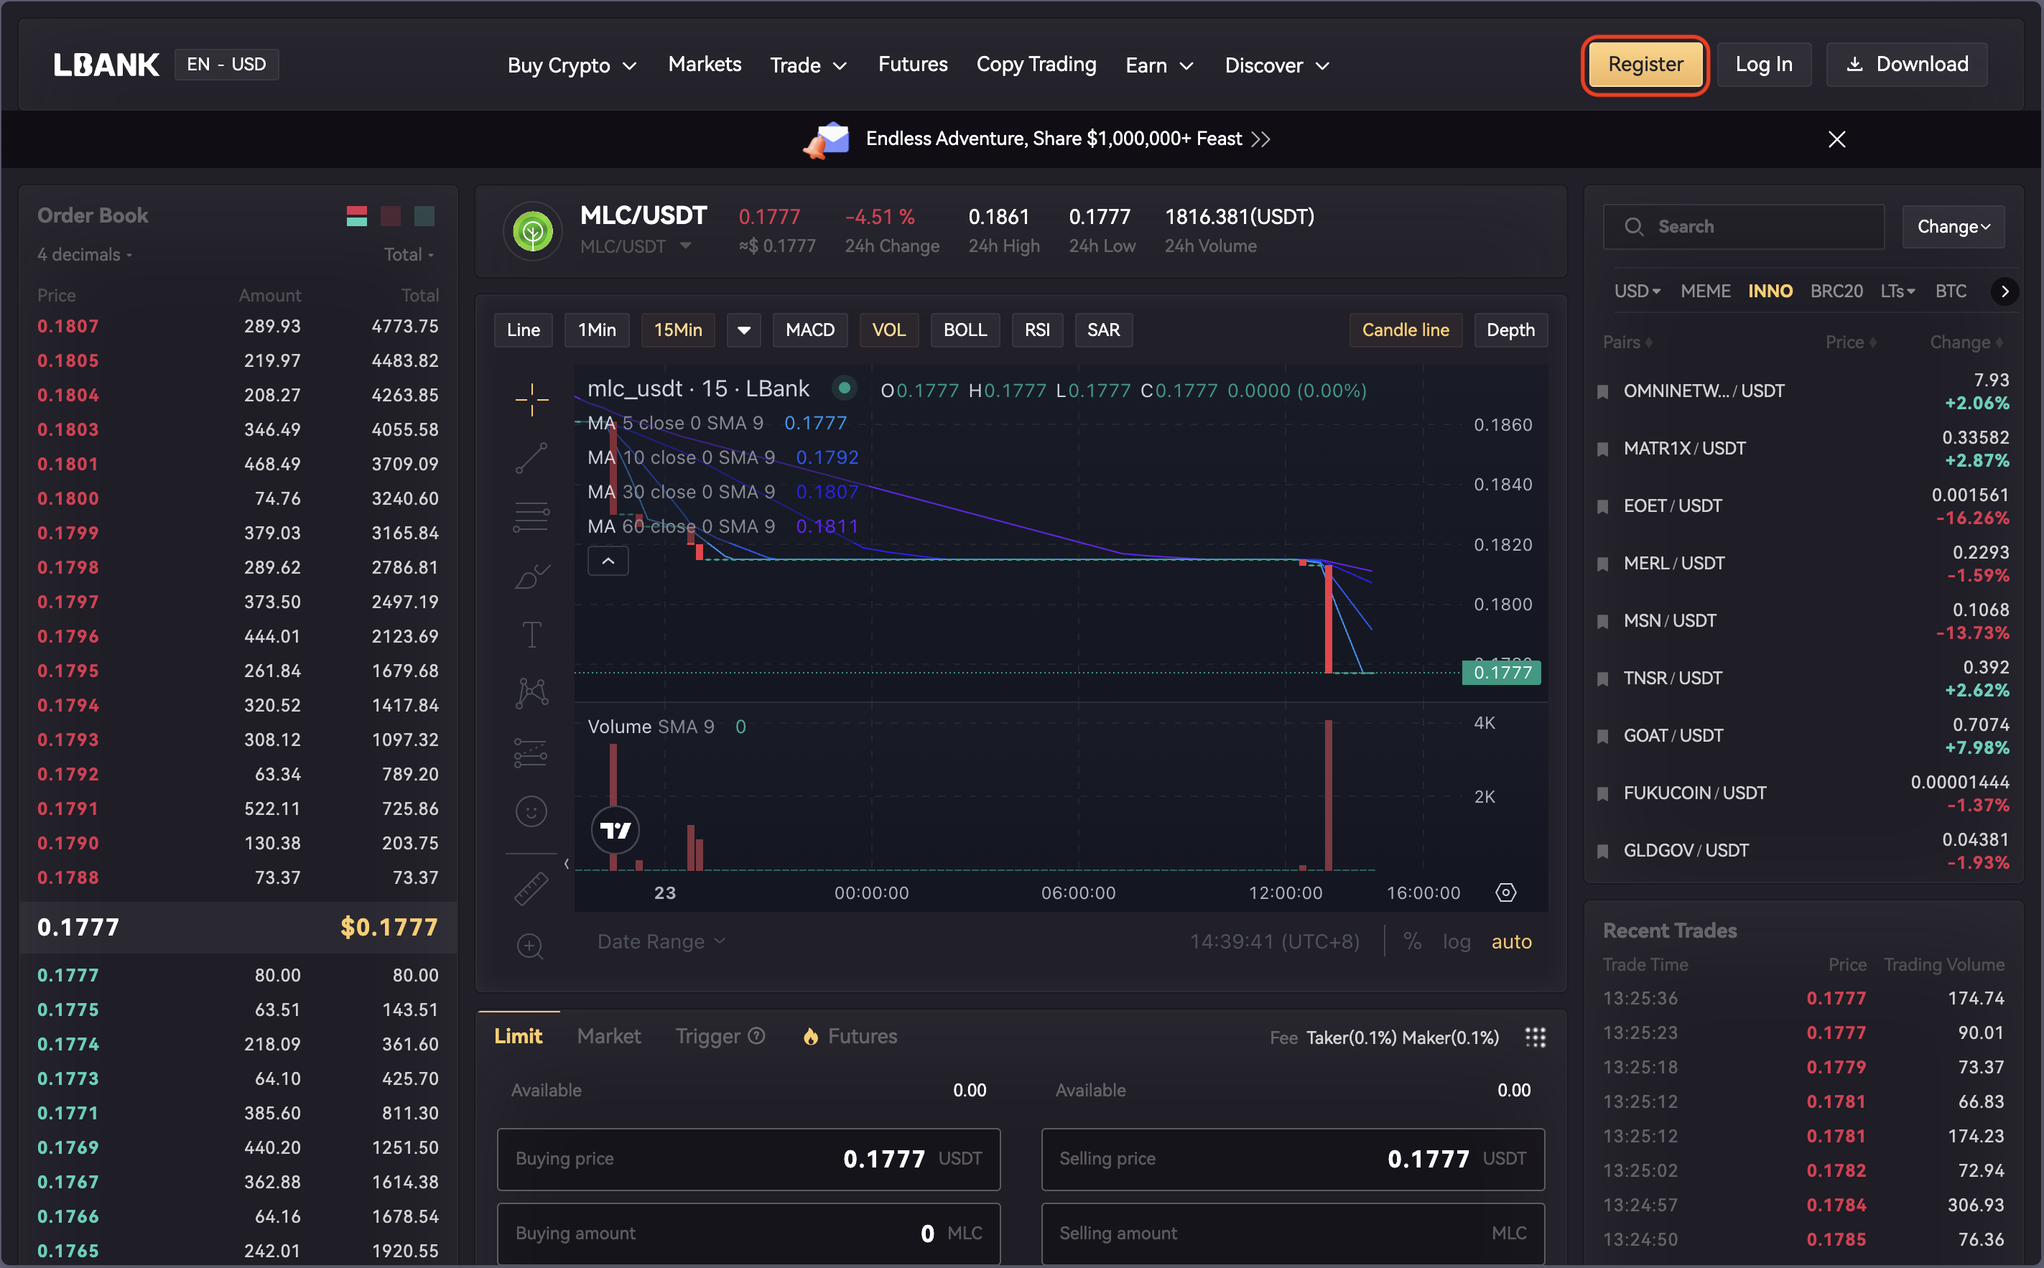
Task: Select the BTC market tab
Action: (1950, 291)
